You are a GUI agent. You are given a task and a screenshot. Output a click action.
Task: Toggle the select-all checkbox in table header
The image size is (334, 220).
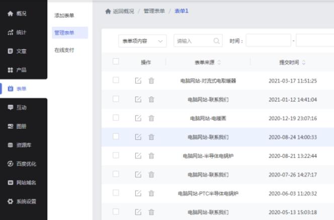[116, 62]
